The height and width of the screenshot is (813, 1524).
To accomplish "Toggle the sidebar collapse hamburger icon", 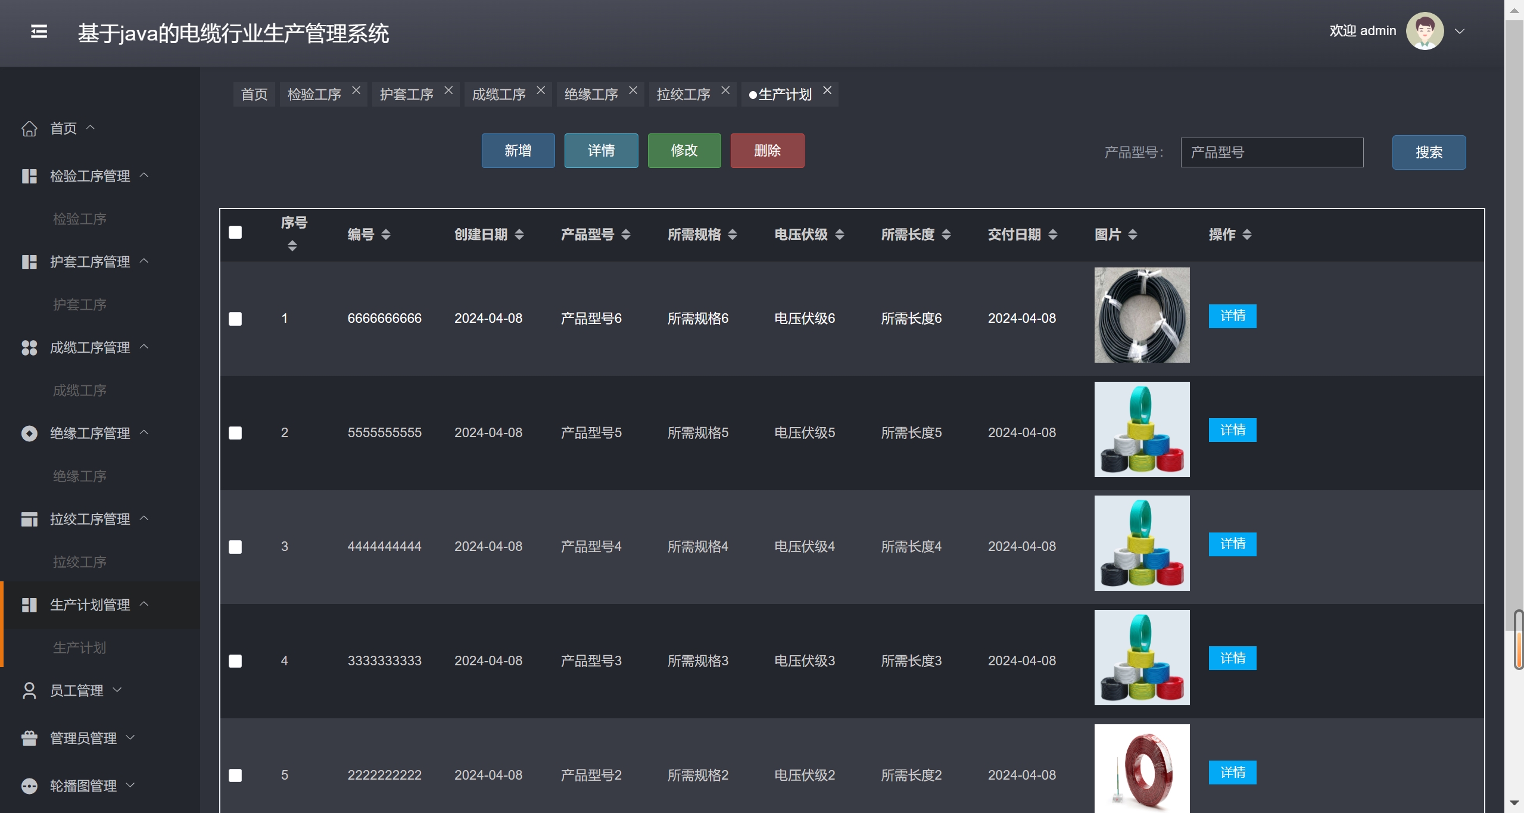I will point(39,32).
